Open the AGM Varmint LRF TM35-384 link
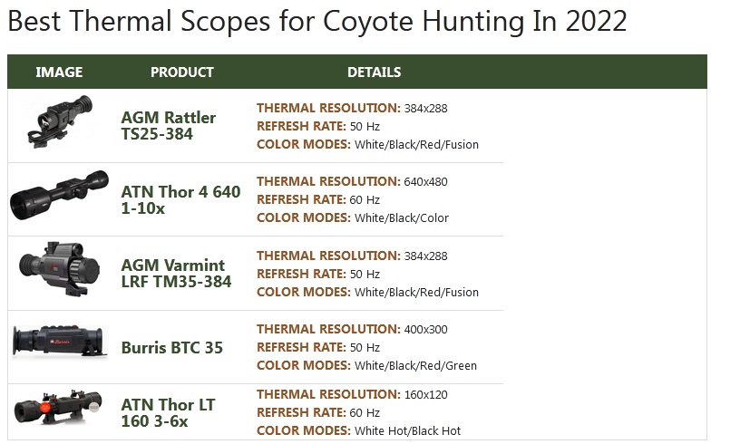 click(176, 274)
